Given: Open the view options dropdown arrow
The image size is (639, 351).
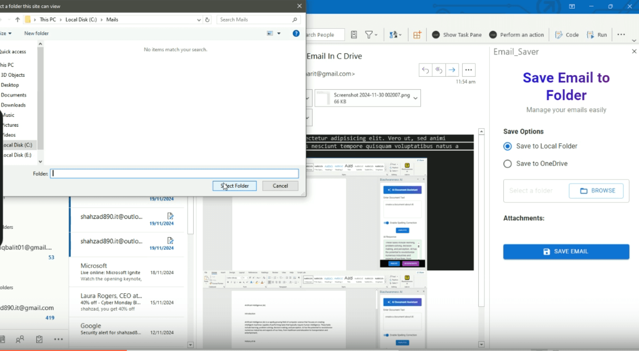Looking at the screenshot, I should (x=279, y=33).
